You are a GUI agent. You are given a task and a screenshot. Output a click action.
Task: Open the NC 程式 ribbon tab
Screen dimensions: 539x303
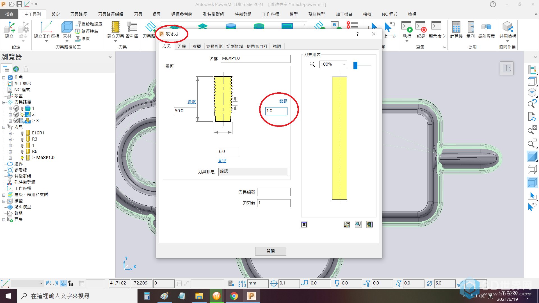click(x=389, y=14)
